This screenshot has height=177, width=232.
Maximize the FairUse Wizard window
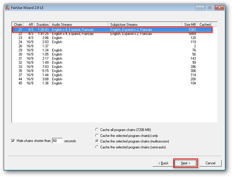(x=210, y=8)
